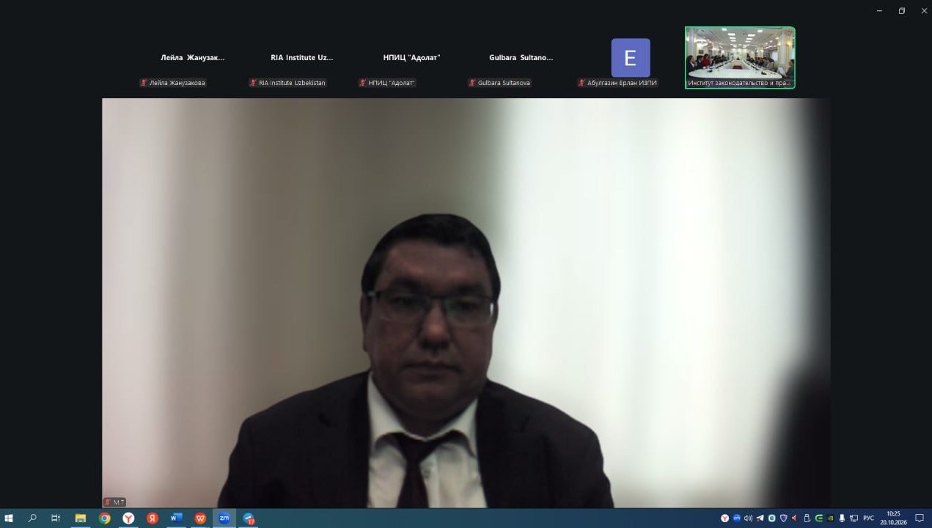Click the main speaker video view
This screenshot has width=932, height=528.
tap(466, 303)
